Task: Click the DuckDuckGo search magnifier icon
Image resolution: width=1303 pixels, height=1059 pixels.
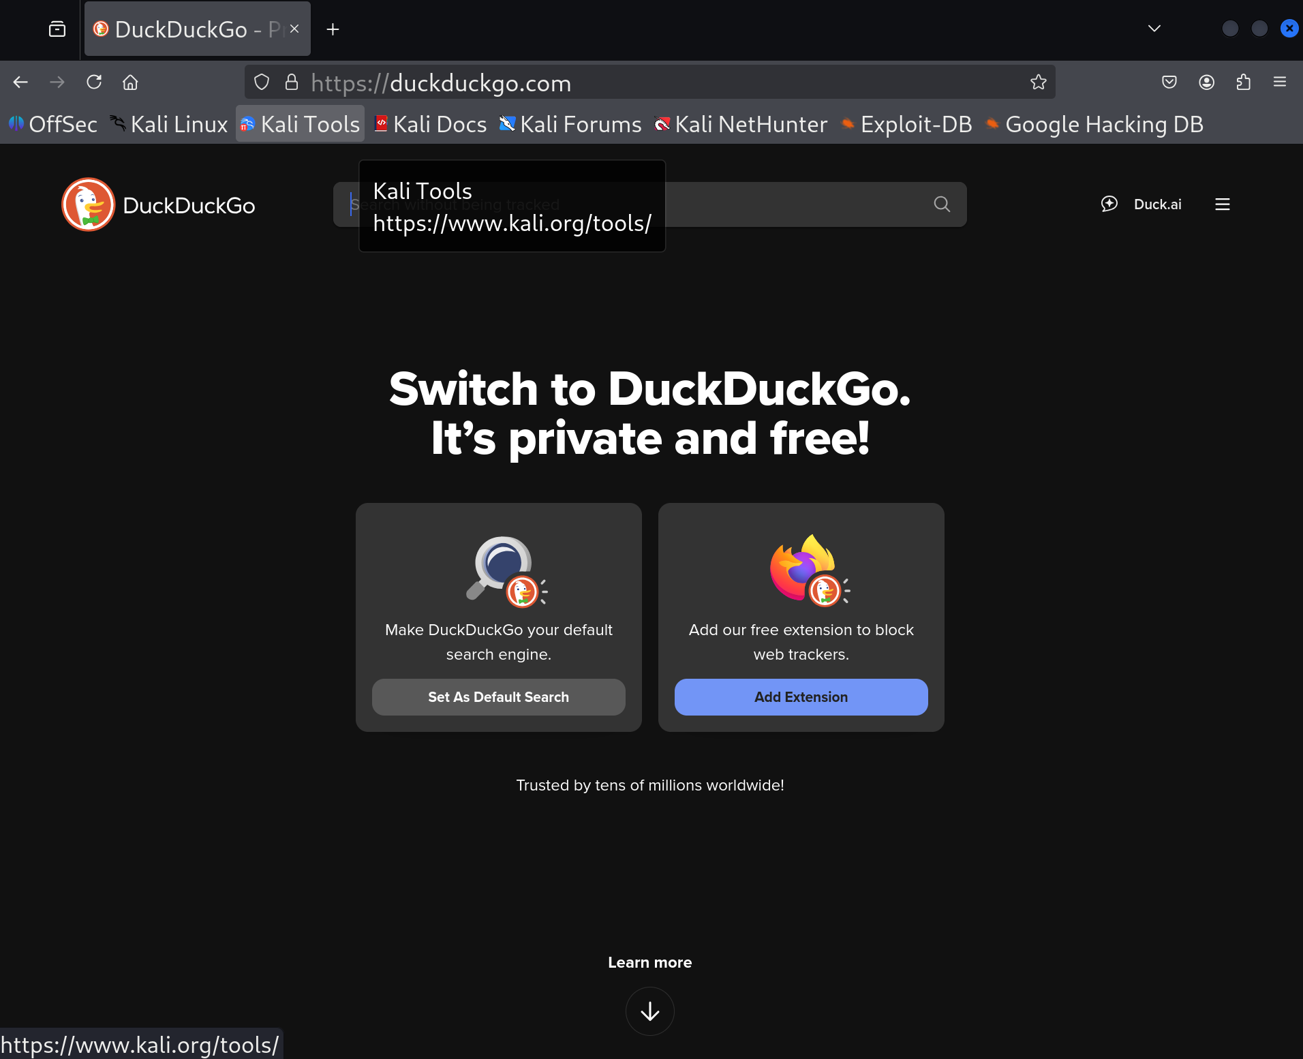Action: [942, 204]
